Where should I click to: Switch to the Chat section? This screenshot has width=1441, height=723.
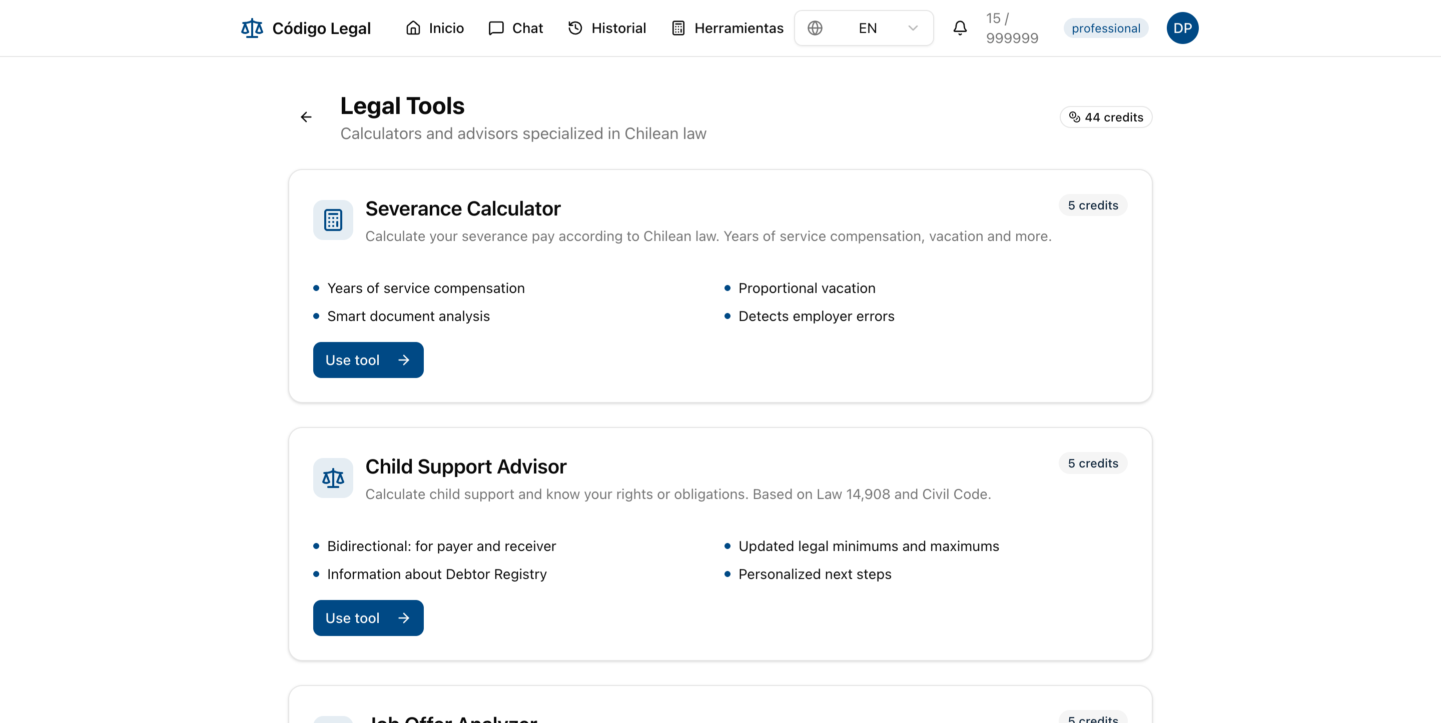coord(515,28)
